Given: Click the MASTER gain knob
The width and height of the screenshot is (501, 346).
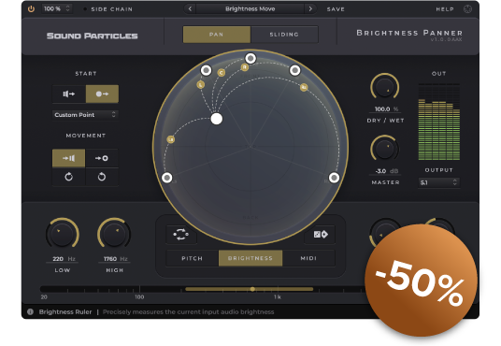Looking at the screenshot, I should point(385,149).
